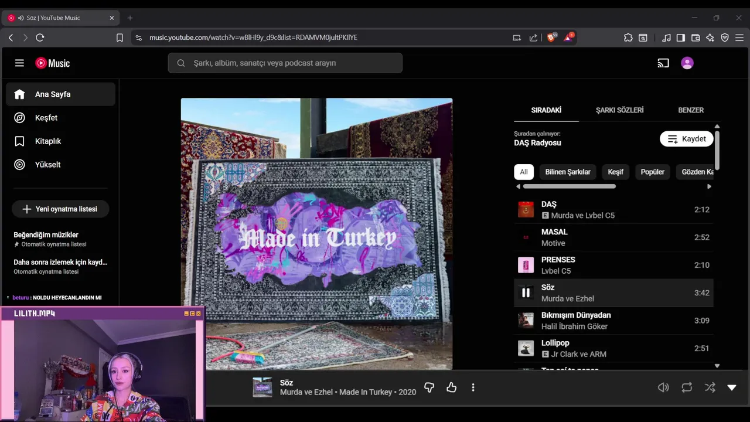Open Made In Turkey album link
750x422 pixels.
click(366, 392)
